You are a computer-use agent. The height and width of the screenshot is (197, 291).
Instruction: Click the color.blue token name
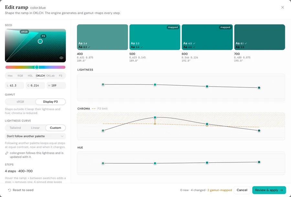pyautogui.click(x=38, y=8)
